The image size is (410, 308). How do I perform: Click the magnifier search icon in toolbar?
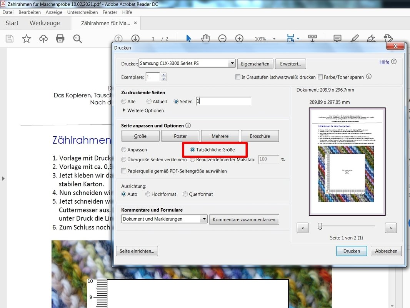coord(77,38)
